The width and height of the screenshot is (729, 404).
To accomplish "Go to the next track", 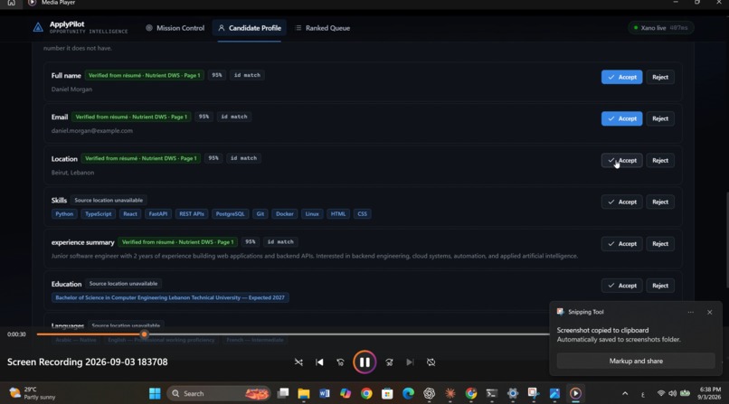I will point(410,362).
